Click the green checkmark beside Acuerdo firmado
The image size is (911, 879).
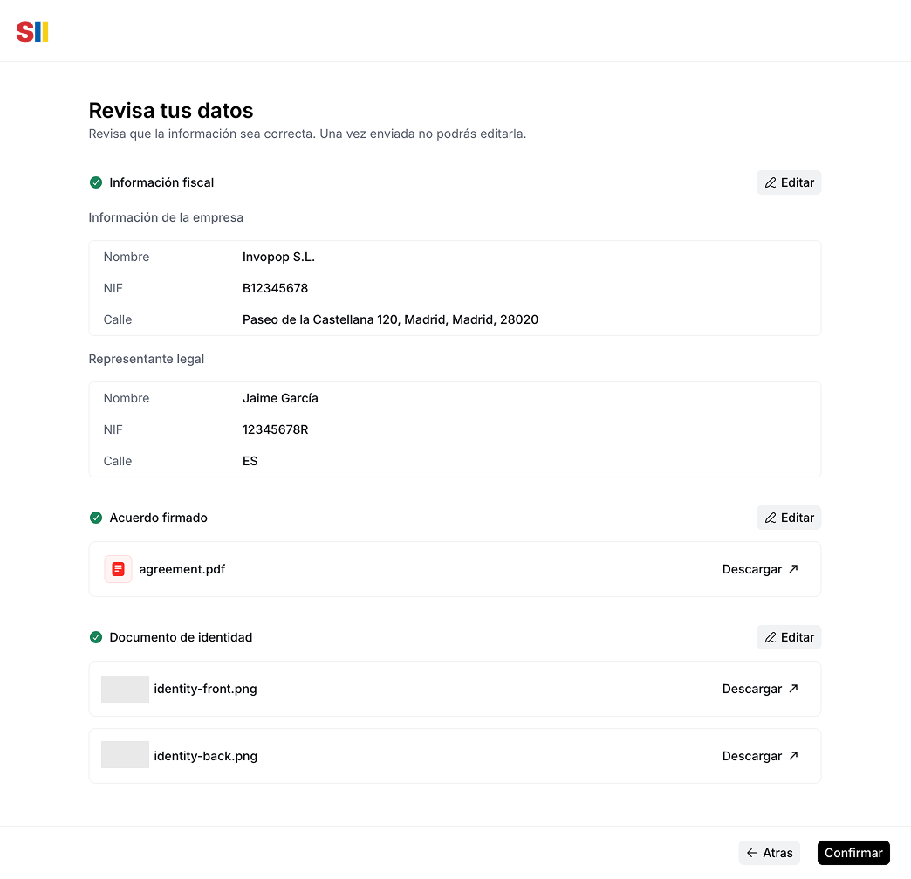(x=95, y=518)
